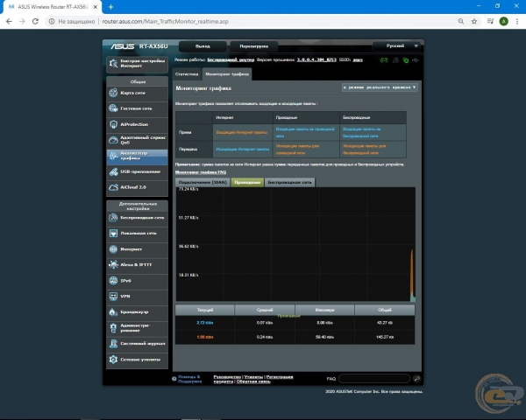Viewport: 526px width, 420px height.
Task: Open the Adaptive QoS gauge icon
Action: click(x=113, y=140)
